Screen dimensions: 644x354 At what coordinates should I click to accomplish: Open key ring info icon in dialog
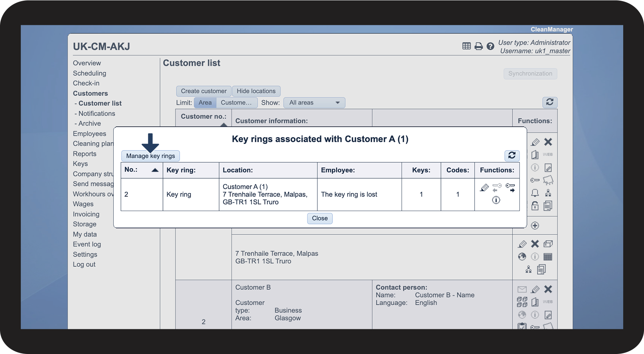pyautogui.click(x=496, y=200)
